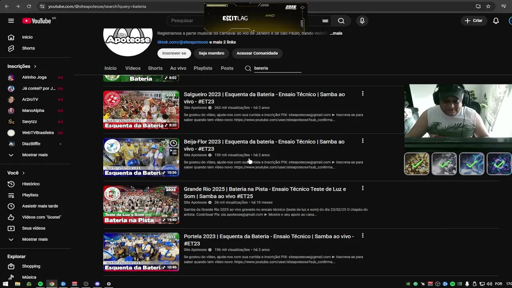The height and width of the screenshot is (288, 512).
Task: Click the Criar button
Action: pos(474,21)
